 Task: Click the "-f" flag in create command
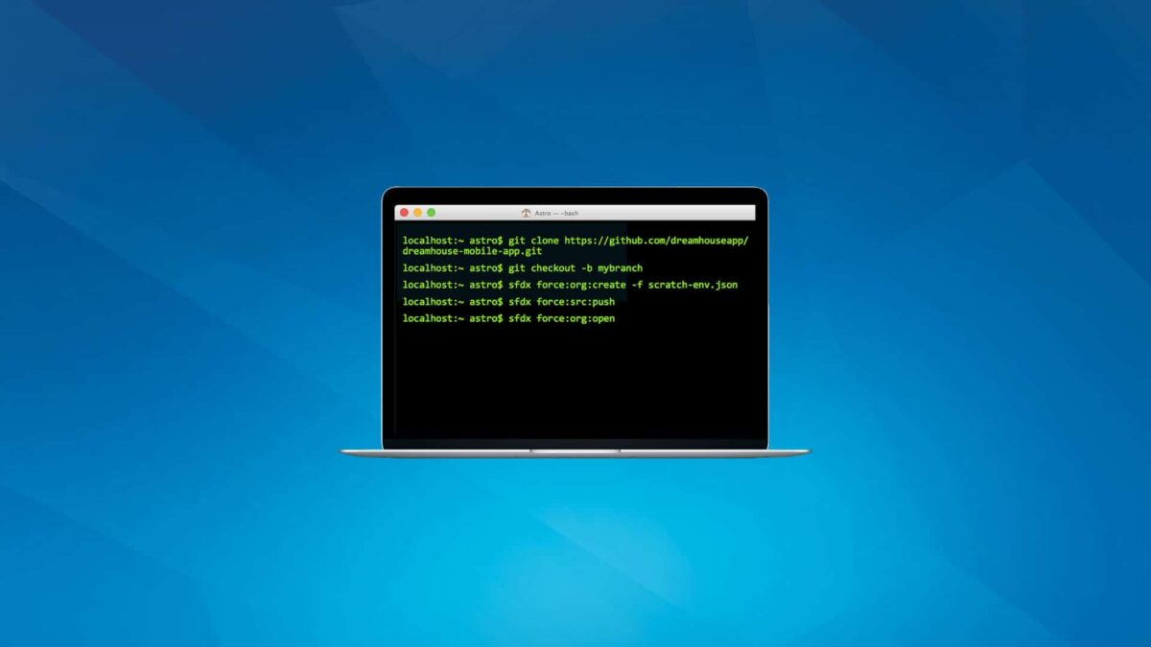(637, 285)
